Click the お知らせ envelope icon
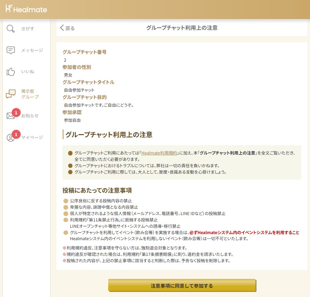 [10, 116]
